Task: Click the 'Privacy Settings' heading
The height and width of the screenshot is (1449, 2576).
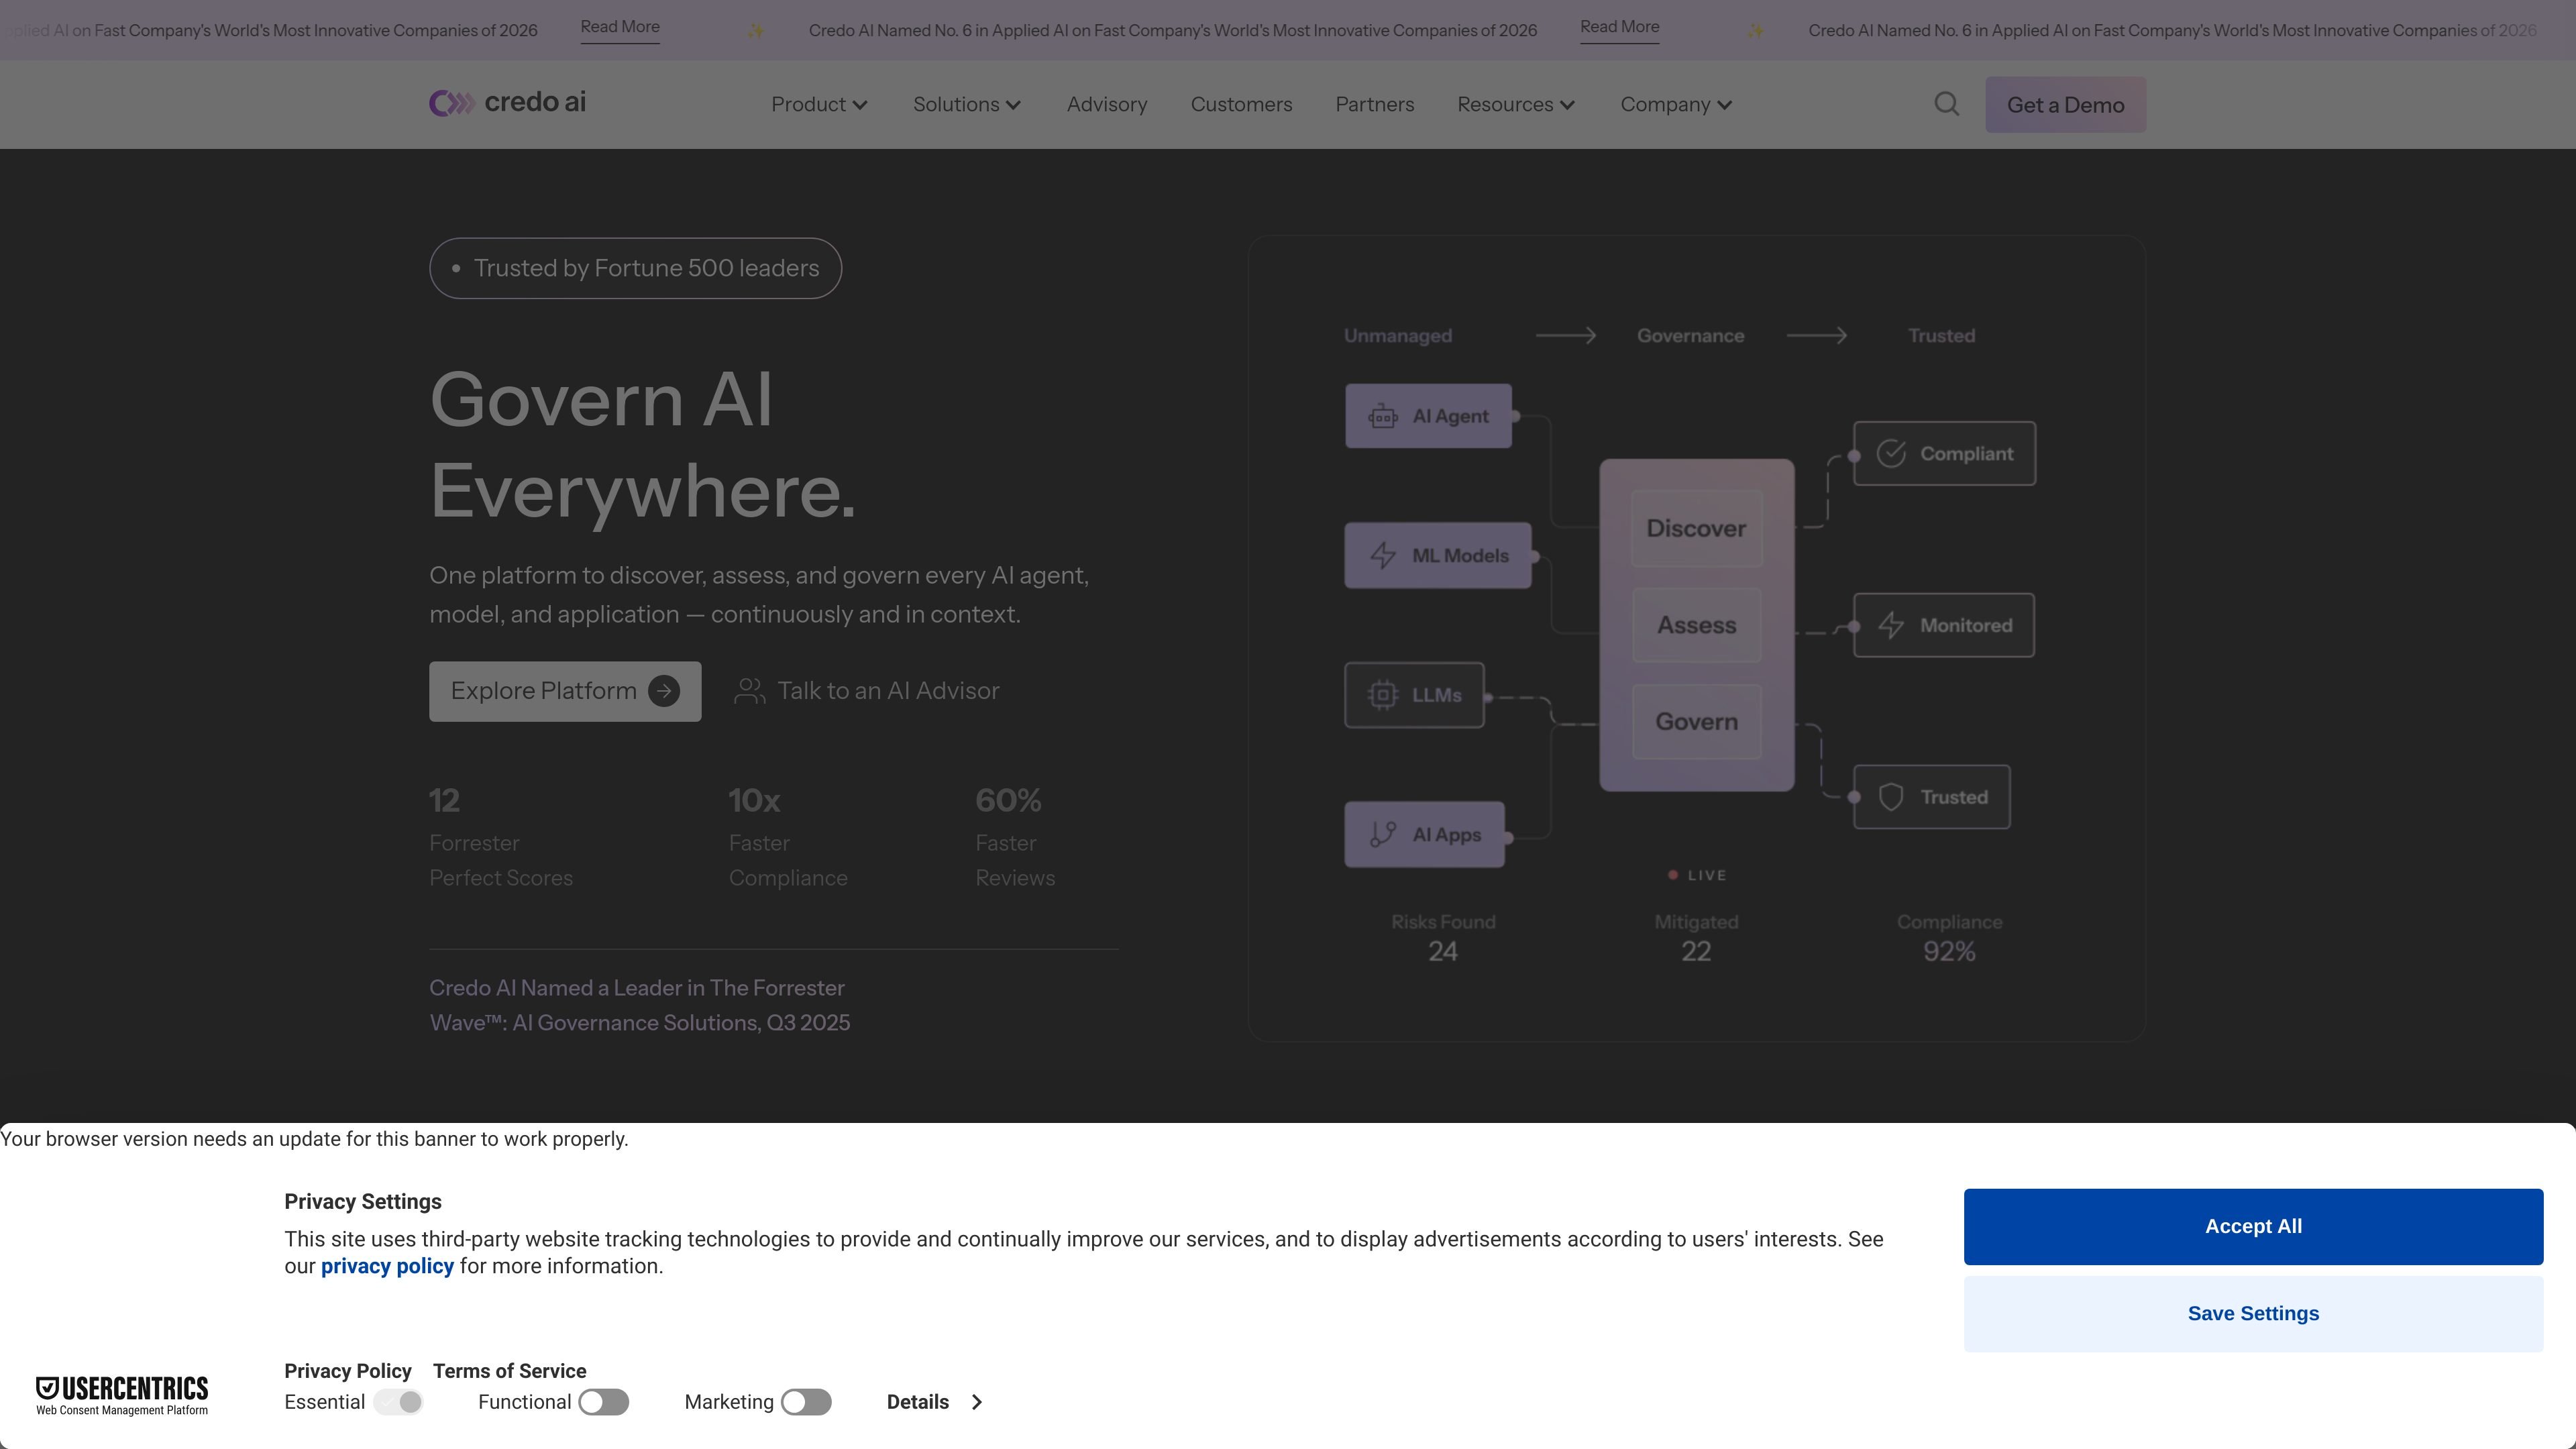Action: pos(363,1202)
